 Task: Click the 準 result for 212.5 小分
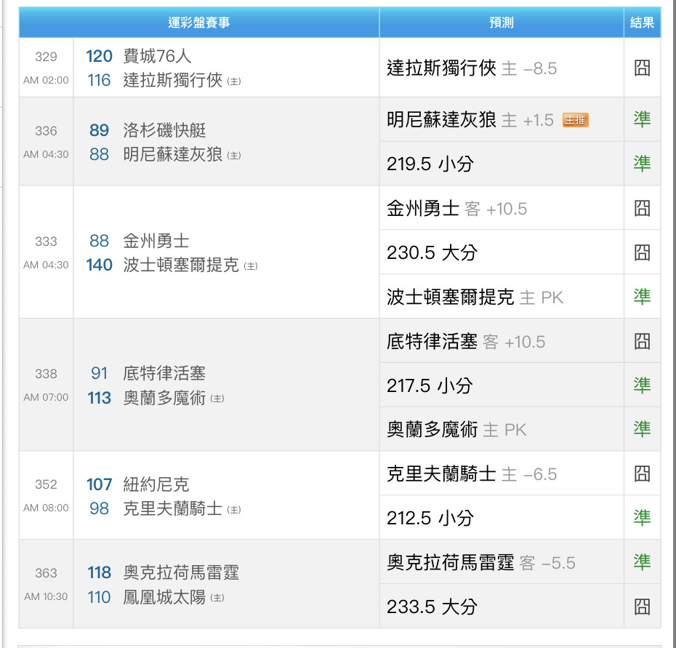(642, 517)
